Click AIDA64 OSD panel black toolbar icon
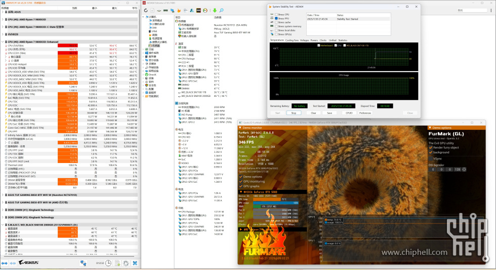 198,11
